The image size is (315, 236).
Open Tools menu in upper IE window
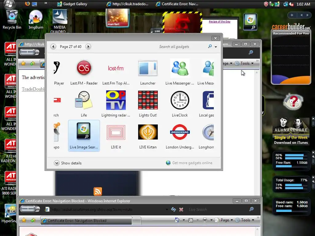click(x=245, y=63)
